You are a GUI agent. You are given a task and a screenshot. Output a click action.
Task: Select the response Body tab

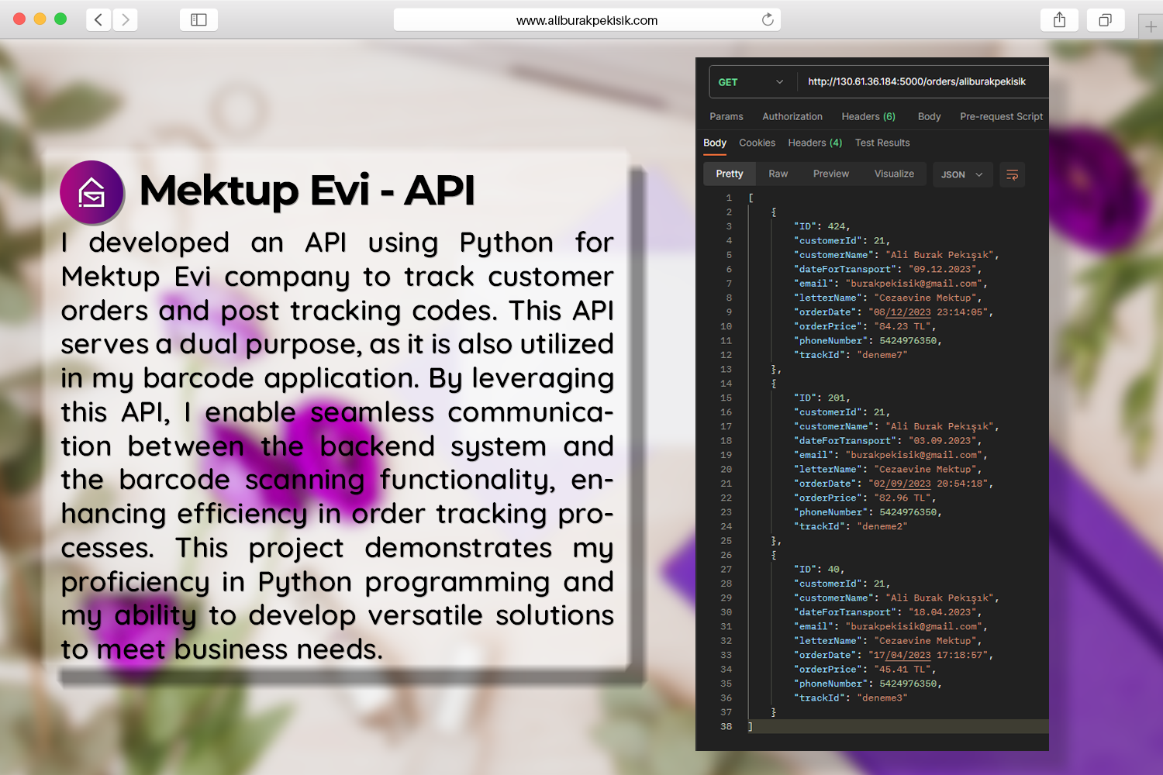[x=715, y=143]
